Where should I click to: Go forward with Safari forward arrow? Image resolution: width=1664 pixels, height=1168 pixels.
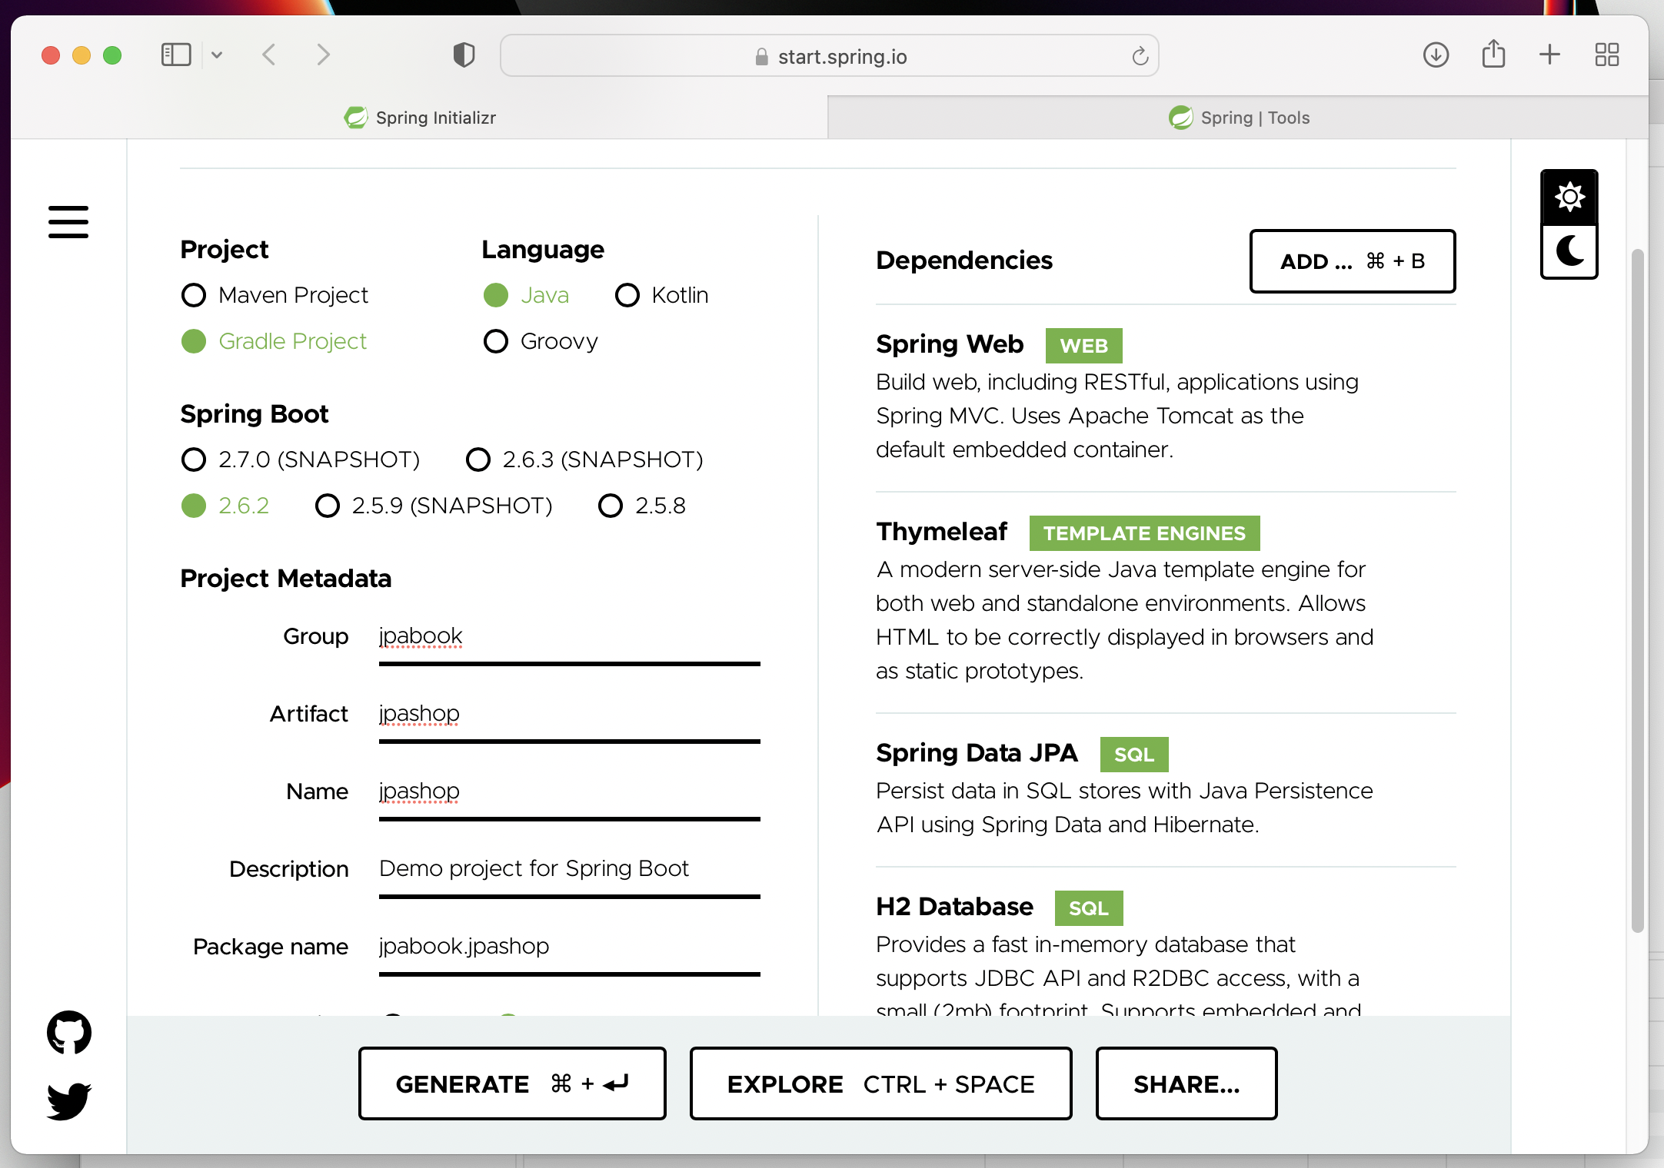323,55
